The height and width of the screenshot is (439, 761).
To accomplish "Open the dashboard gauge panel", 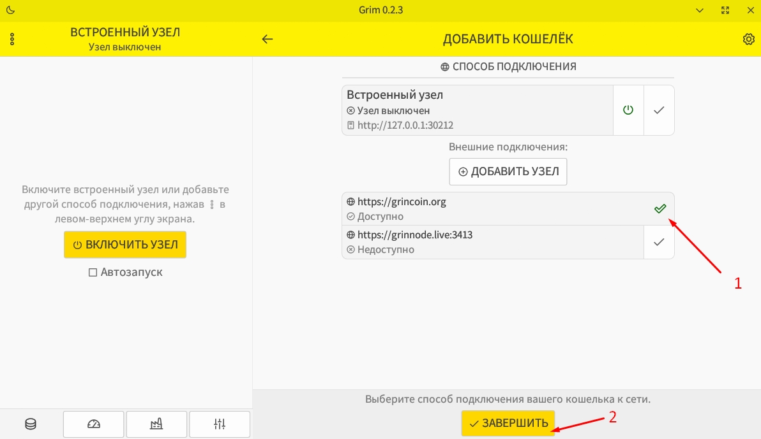I will coord(93,424).
